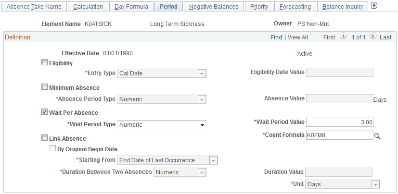Open the Wait Period Type dropdown
Screen dimensions: 398x194
[x=162, y=125]
